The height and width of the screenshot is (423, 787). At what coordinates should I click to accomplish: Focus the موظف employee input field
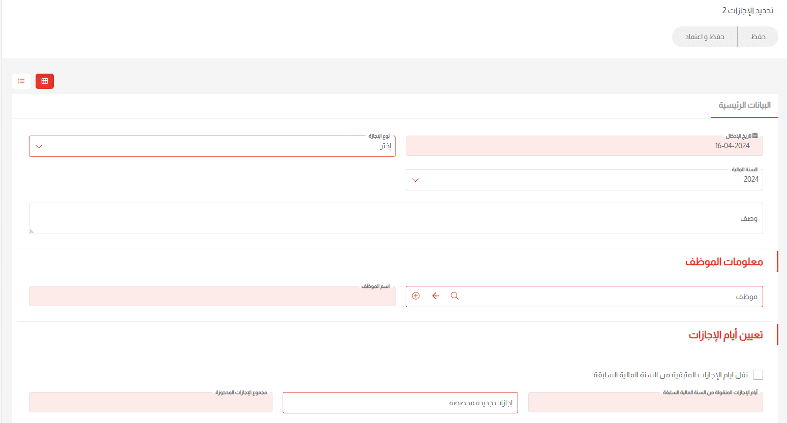tap(610, 297)
